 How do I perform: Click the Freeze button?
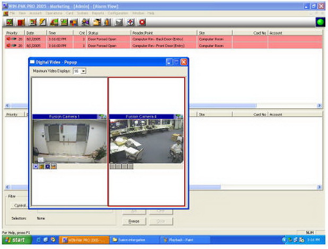pyautogui.click(x=134, y=221)
